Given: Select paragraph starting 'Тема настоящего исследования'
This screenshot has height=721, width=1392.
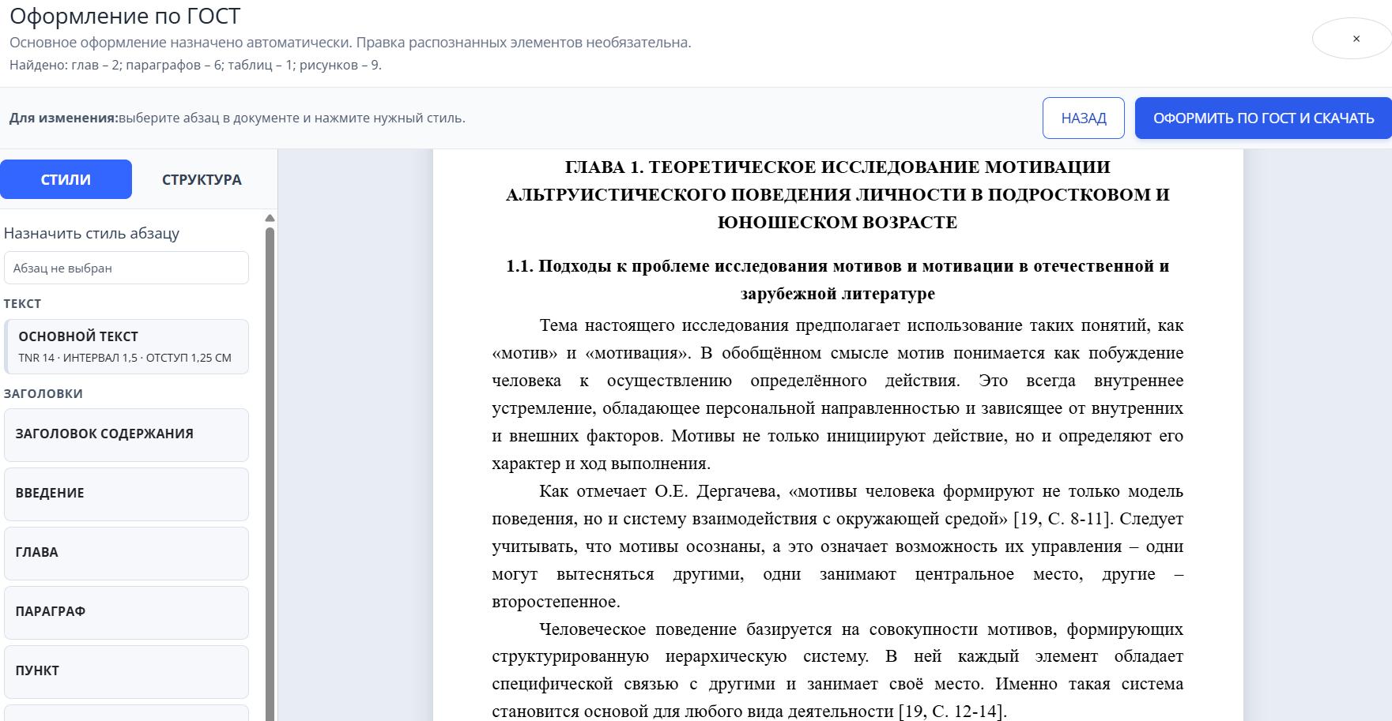Looking at the screenshot, I should coord(837,394).
